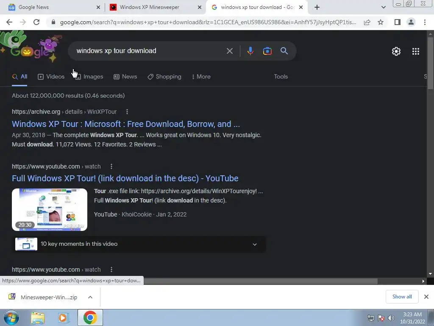
Task: Open the Chrome side panel icon
Action: [398, 22]
